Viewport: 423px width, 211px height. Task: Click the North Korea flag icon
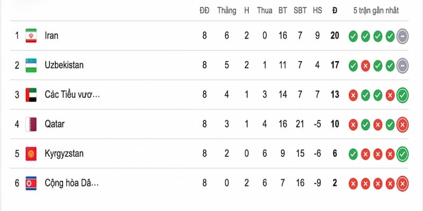pyautogui.click(x=31, y=183)
